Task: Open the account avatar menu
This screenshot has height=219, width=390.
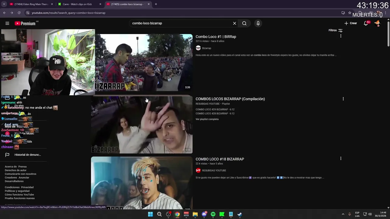Action: coord(377,23)
